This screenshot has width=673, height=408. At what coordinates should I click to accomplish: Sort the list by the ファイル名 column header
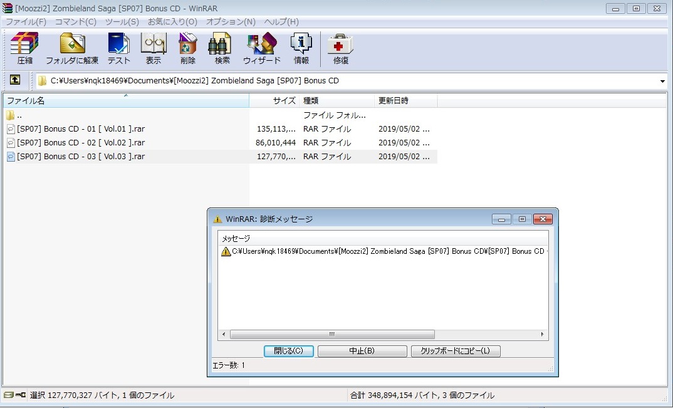click(126, 100)
